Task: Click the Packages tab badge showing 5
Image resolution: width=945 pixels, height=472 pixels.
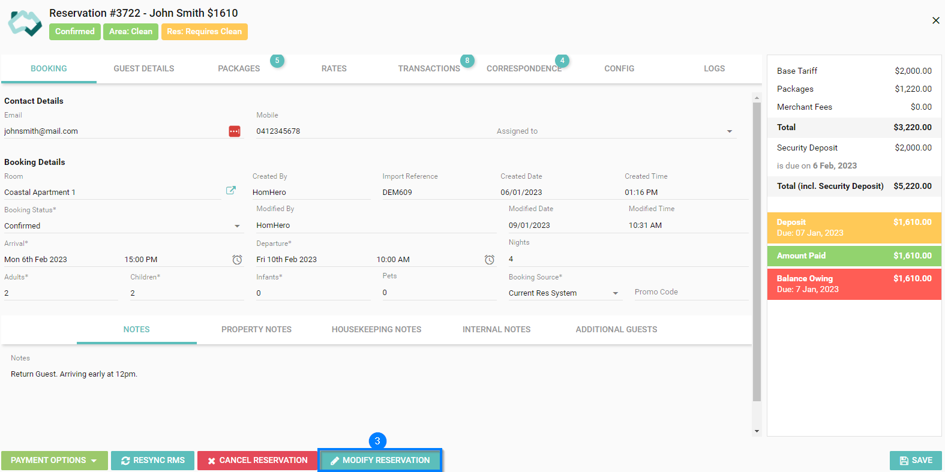Action: [x=277, y=61]
